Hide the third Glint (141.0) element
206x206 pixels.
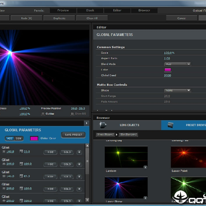50,176
